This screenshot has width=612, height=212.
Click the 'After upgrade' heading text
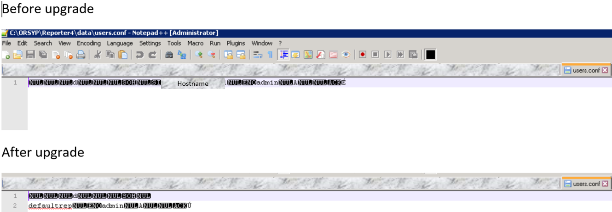tap(43, 152)
